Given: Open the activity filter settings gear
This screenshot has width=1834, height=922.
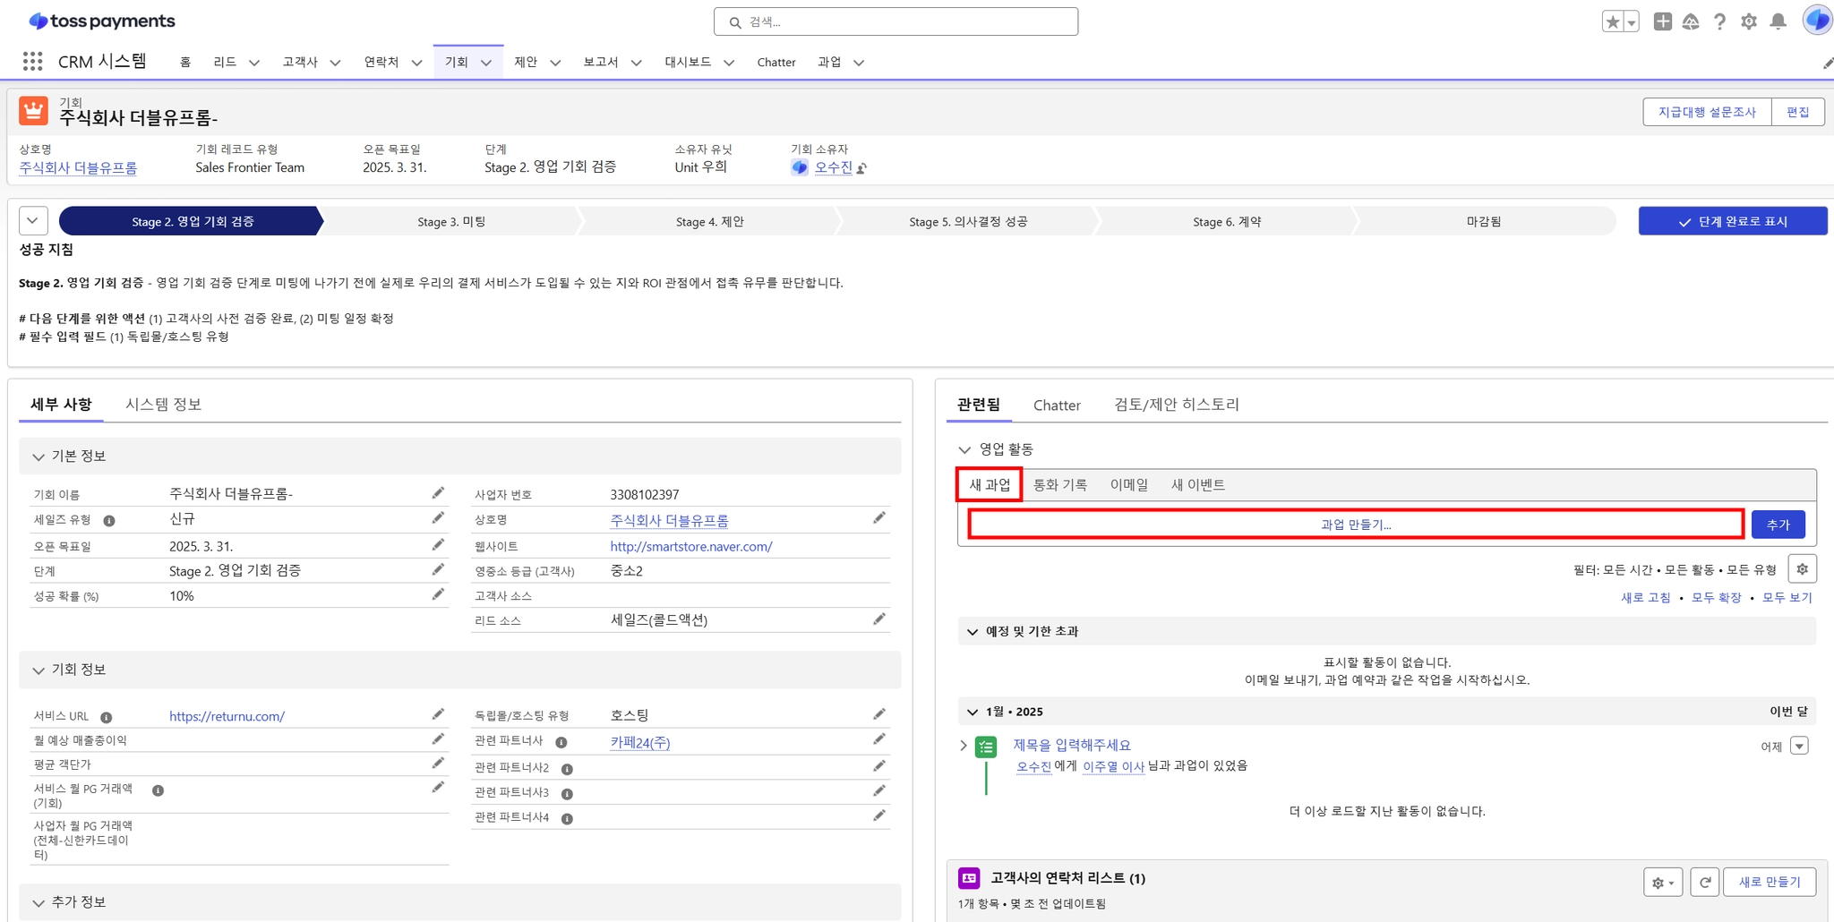Looking at the screenshot, I should 1802,568.
